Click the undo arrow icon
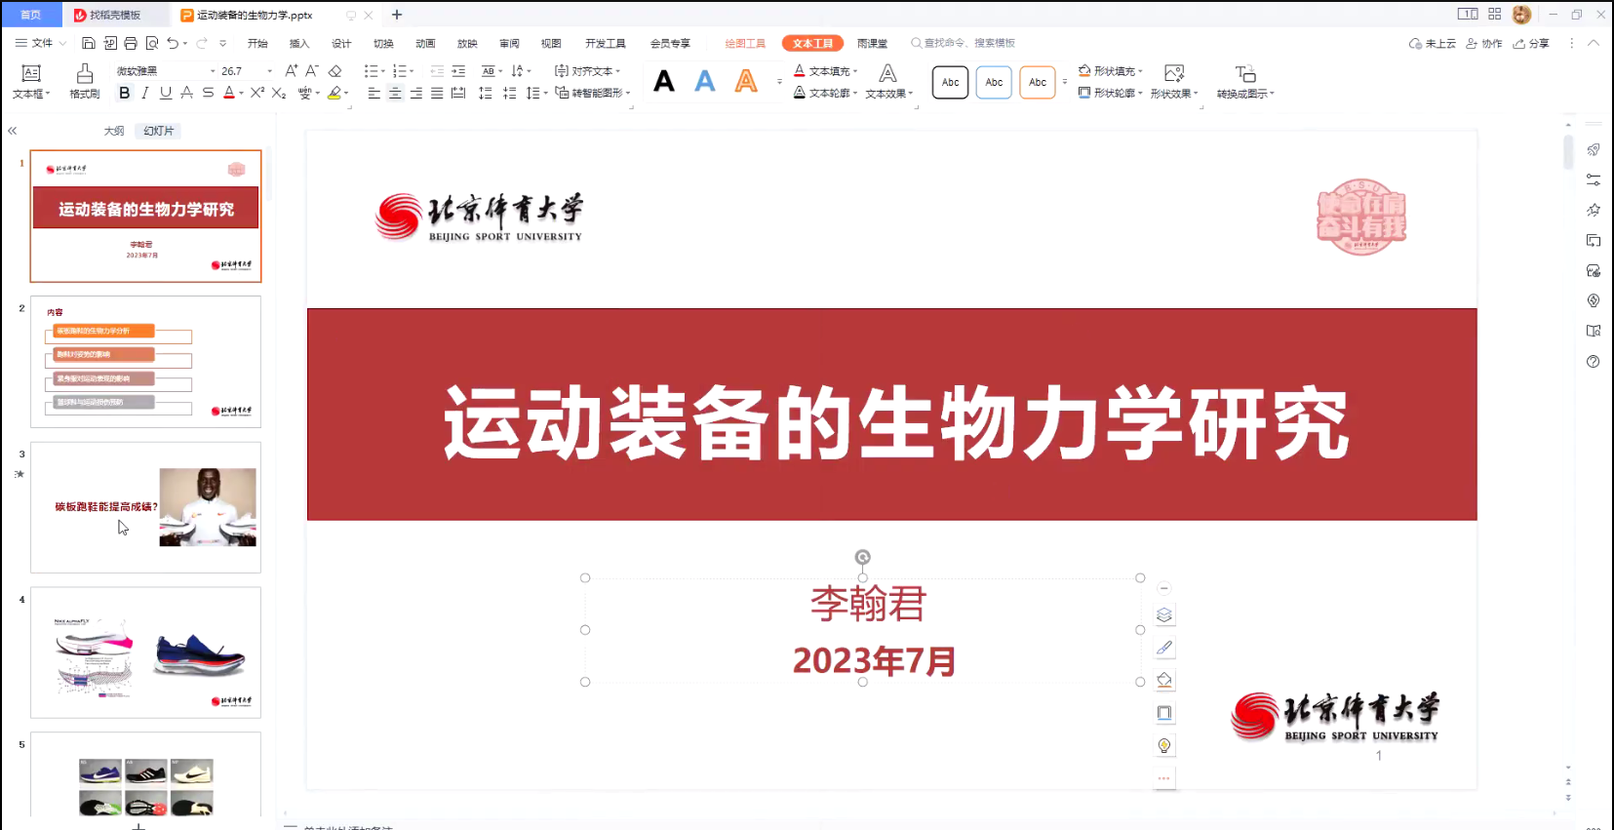This screenshot has width=1614, height=830. (x=173, y=43)
